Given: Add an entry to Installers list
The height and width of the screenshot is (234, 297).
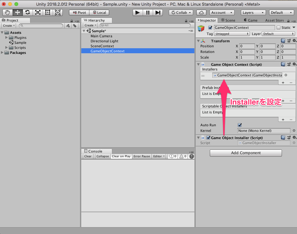Looking at the screenshot, I should click(283, 83).
